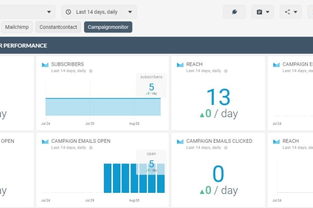Image resolution: width=313 pixels, height=208 pixels.
Task: Click the Reach value 13
Action: point(218,97)
